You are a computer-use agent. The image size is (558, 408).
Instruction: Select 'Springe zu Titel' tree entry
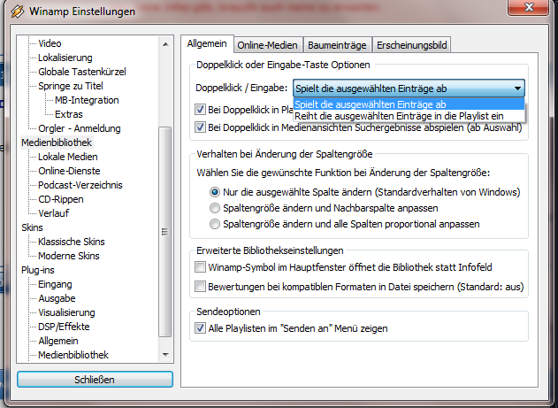point(71,86)
